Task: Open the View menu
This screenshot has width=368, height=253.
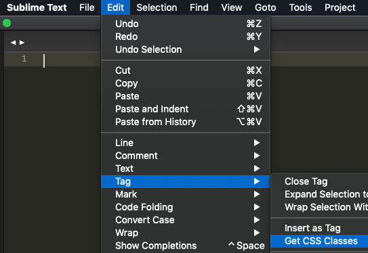Action: pos(232,7)
